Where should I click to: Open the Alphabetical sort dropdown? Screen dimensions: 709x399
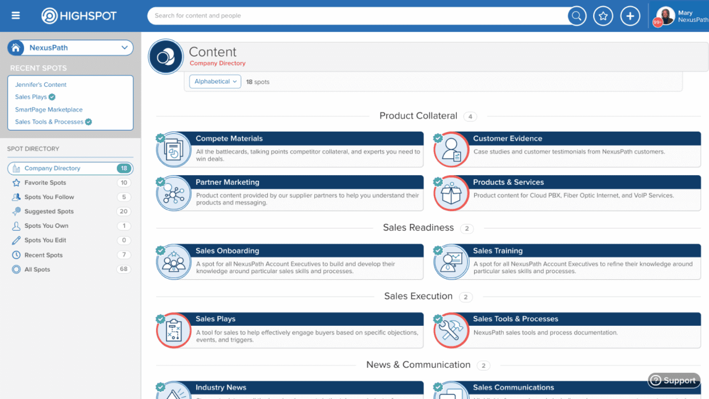[215, 82]
